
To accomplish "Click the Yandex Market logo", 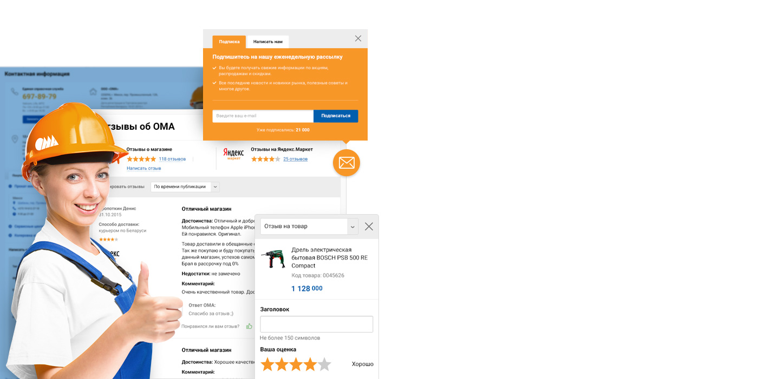I will (233, 155).
